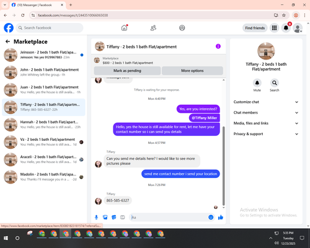The width and height of the screenshot is (310, 248).
Task: Open a new browser tab
Action: pyautogui.click(x=71, y=5)
